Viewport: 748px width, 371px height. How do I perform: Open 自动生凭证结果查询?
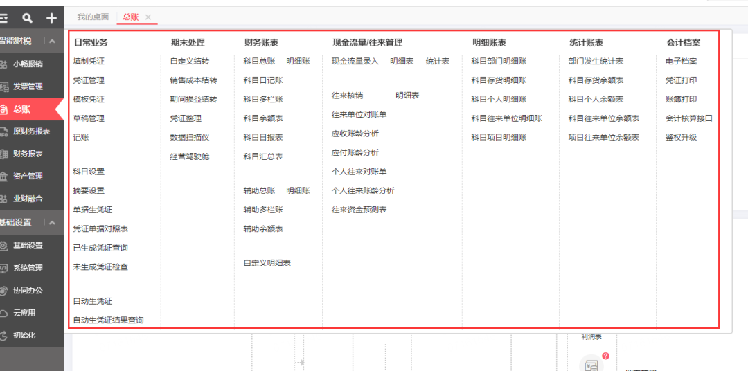(x=108, y=320)
